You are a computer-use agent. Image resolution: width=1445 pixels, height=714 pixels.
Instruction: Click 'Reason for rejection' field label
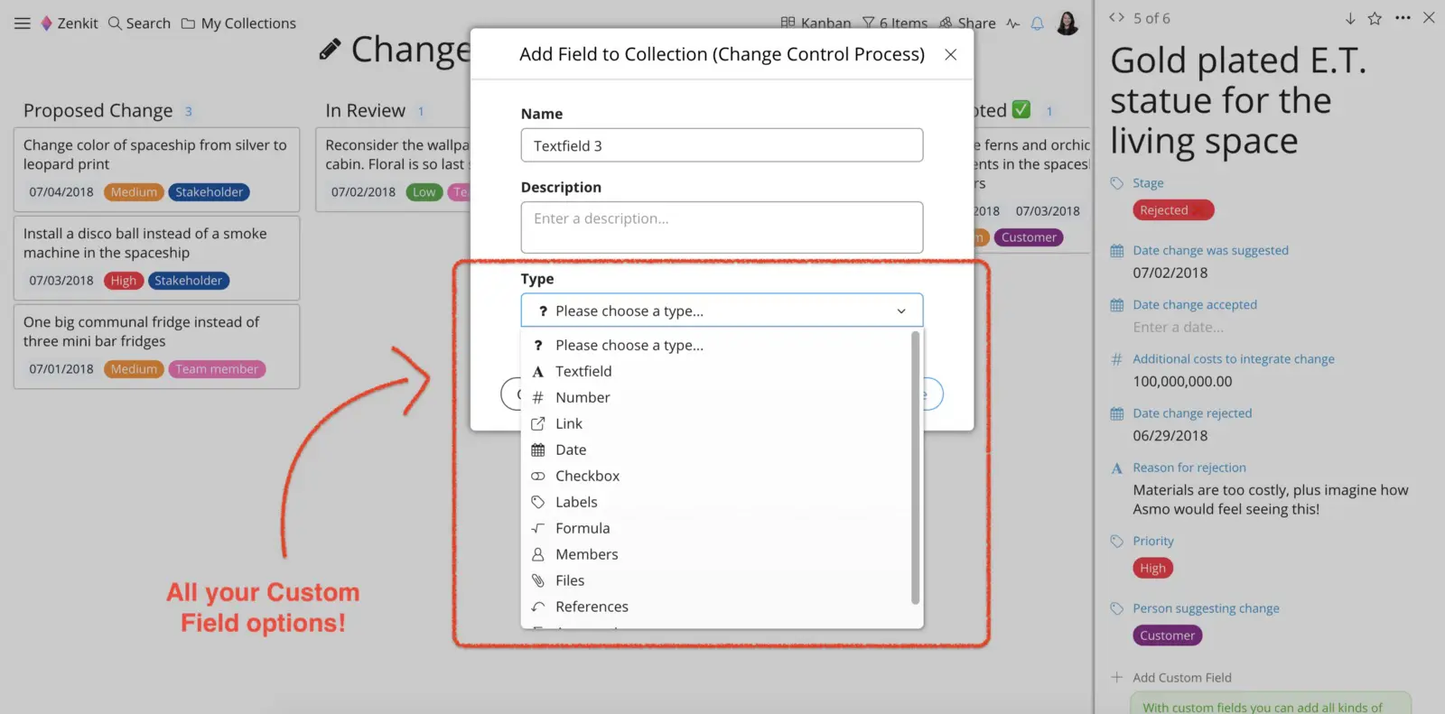(1189, 468)
